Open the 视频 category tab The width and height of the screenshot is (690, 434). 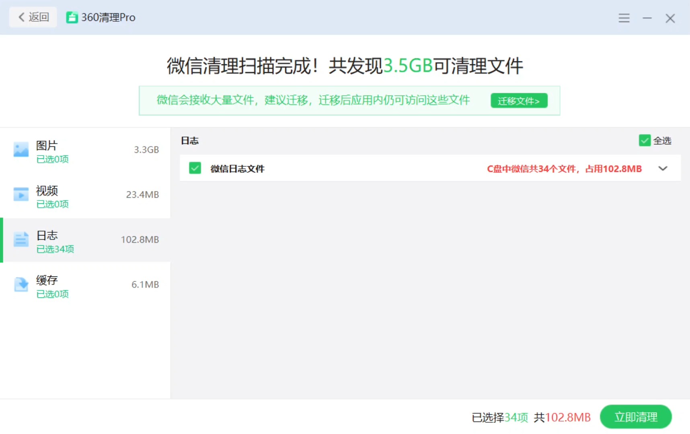85,195
